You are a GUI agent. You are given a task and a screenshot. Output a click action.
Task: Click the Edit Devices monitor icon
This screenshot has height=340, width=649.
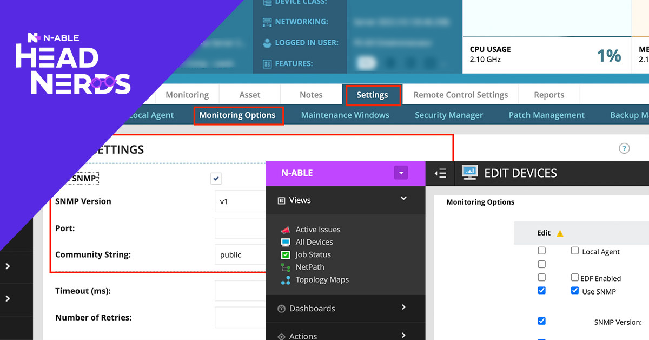coord(469,173)
